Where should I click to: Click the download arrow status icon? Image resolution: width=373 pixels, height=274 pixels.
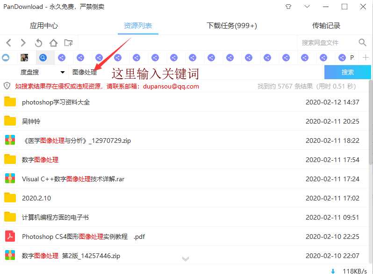point(333,271)
